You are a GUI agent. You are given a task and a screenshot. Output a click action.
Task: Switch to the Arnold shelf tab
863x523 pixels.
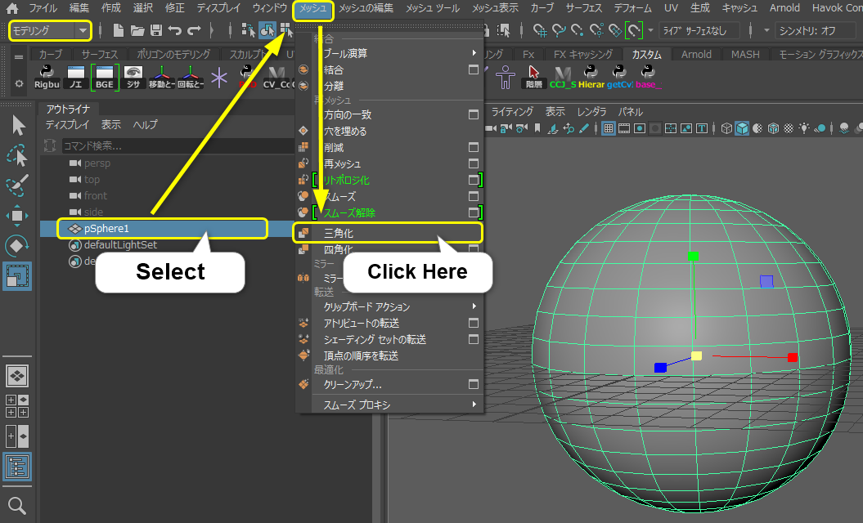click(696, 54)
